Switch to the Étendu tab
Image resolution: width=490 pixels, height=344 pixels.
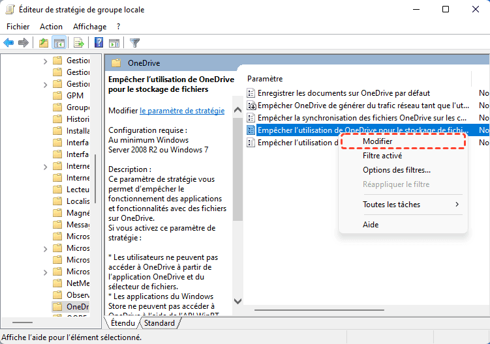click(123, 322)
